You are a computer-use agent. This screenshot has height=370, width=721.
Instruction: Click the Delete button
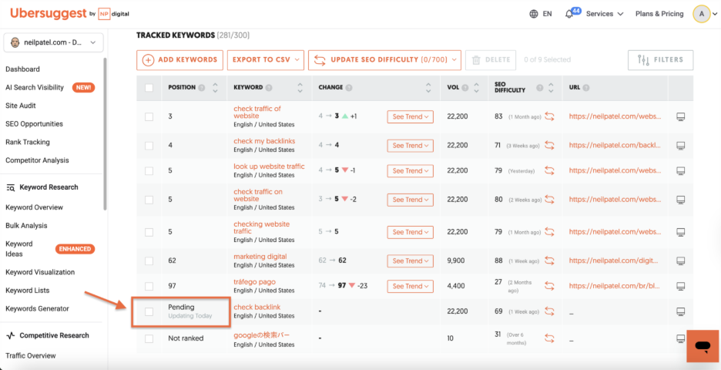(491, 60)
